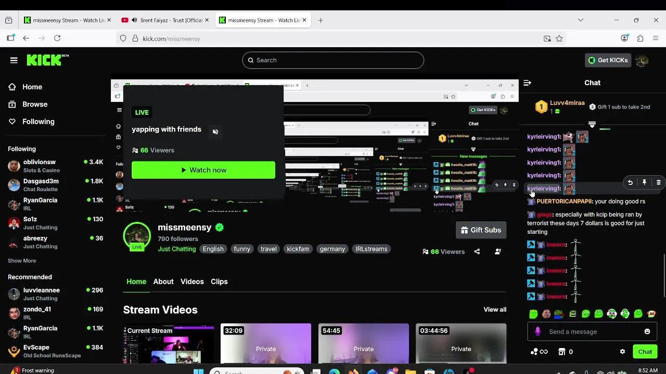
Task: Click the follow user icon beside share
Action: click(498, 251)
